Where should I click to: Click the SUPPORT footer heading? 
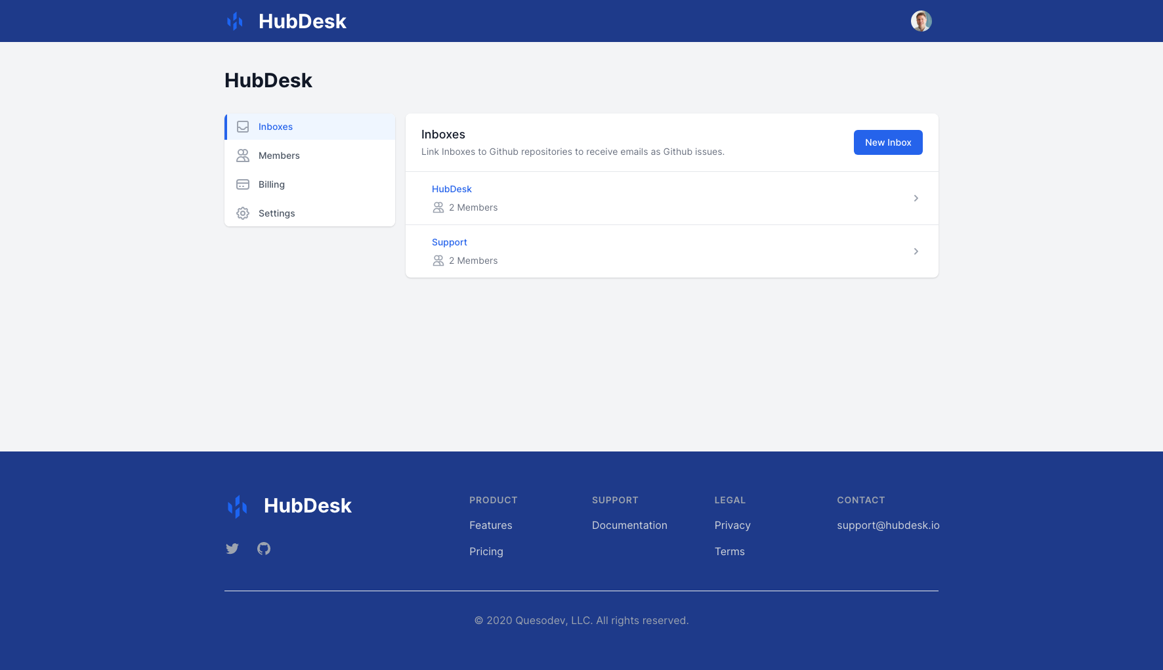615,500
